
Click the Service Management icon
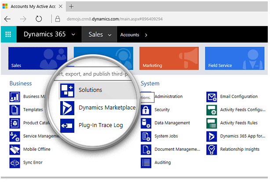pos(15,136)
